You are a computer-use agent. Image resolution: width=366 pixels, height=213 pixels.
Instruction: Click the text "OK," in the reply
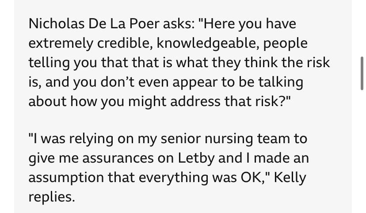255,178
